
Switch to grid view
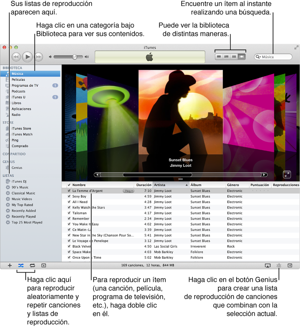click(x=234, y=57)
